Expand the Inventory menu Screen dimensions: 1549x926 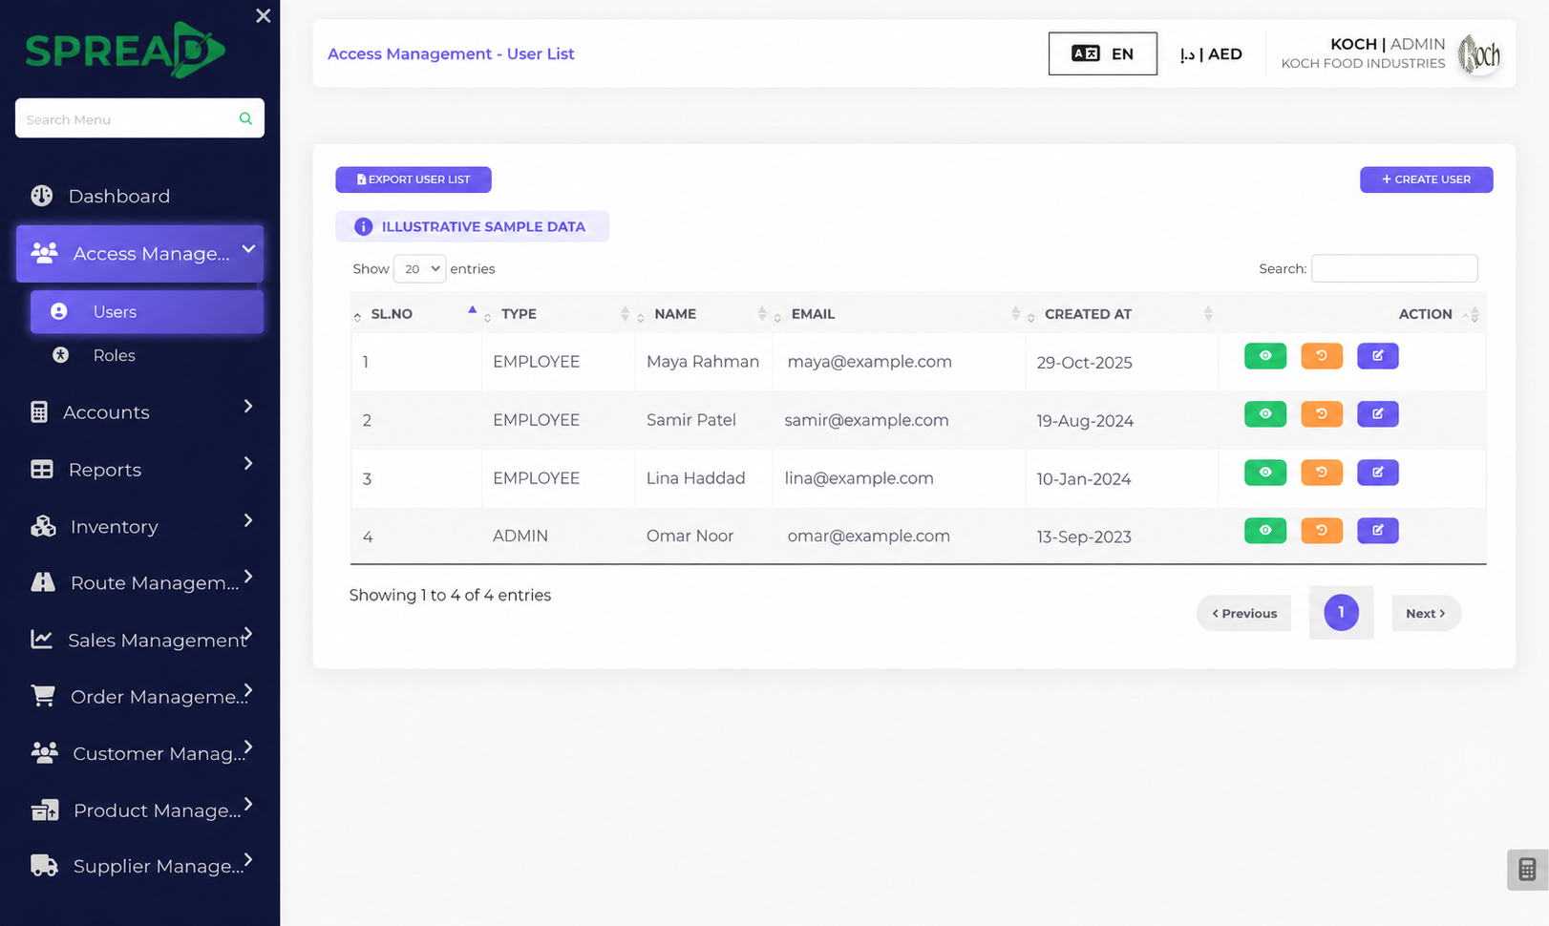(139, 526)
